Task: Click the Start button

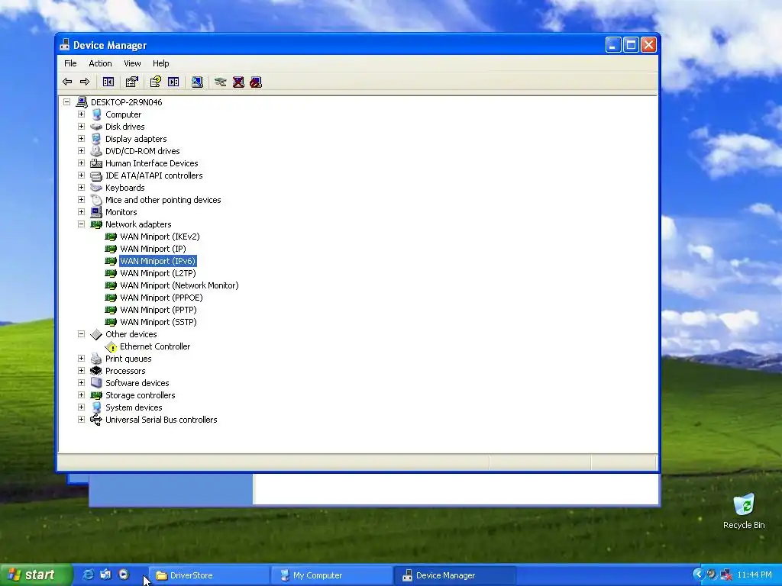Action: pos(35,575)
